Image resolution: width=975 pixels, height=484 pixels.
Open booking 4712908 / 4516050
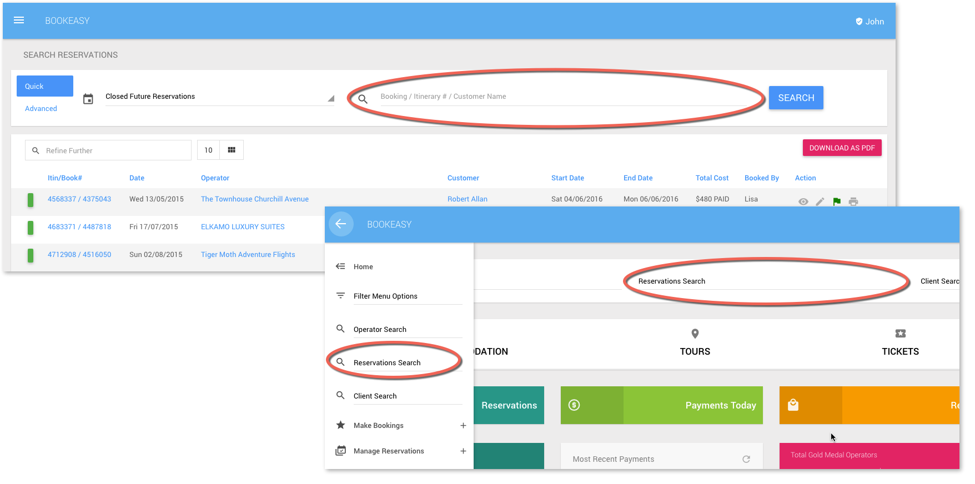coord(79,255)
